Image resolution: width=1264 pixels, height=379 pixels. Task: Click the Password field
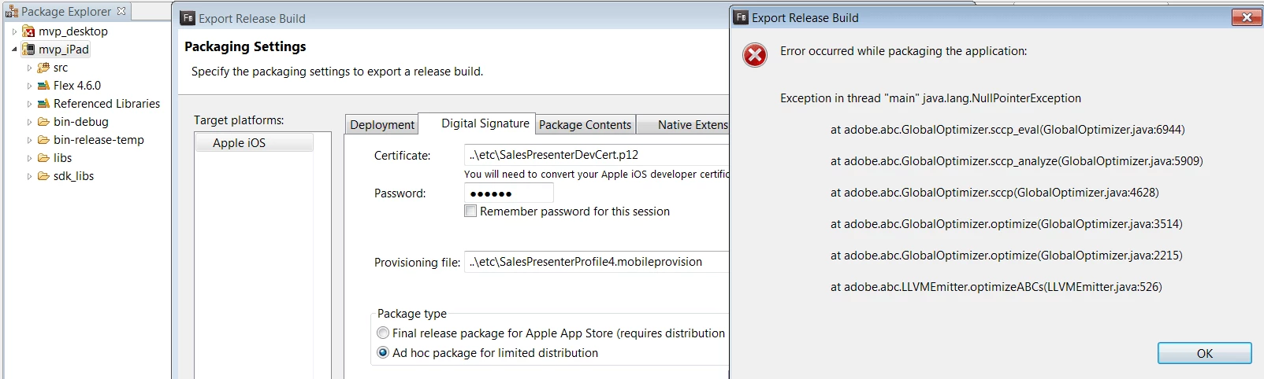coord(509,193)
